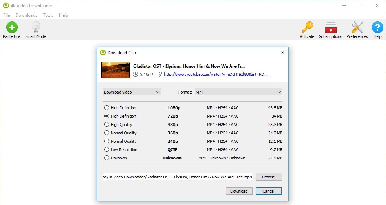Open the File menu
The height and width of the screenshot is (205, 386).
pyautogui.click(x=7, y=15)
